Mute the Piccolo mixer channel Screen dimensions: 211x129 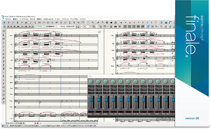pos(91,86)
